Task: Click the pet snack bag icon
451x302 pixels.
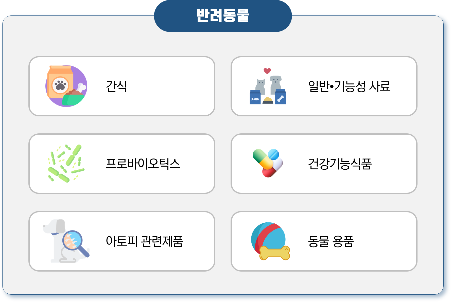Action: pyautogui.click(x=66, y=86)
